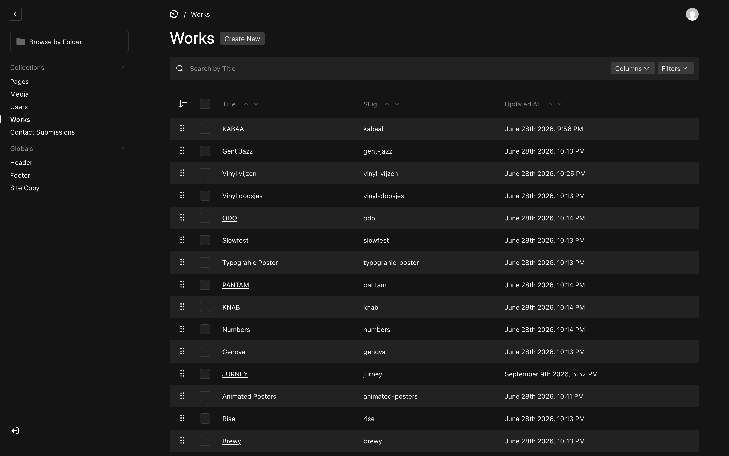Select the Gent Jazz row checkbox
The image size is (729, 456).
[205, 151]
